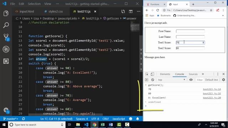The height and width of the screenshot is (128, 228).
Task: Click the Last Name input field
Action: [x=190, y=37]
